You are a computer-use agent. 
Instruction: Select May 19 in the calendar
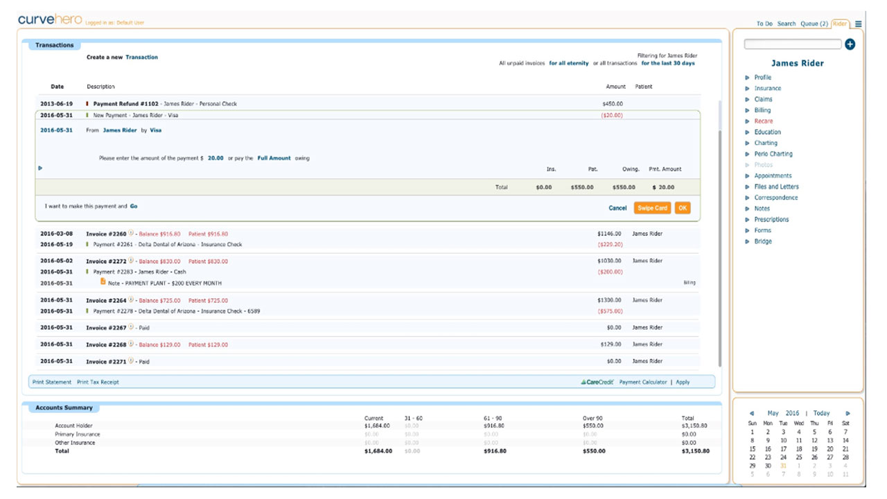click(814, 448)
